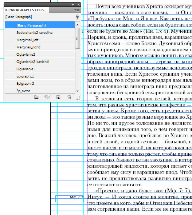The height and width of the screenshot is (215, 192).
Task: Click the line 'ее отсекают и сжигают.'
Action: point(114,184)
